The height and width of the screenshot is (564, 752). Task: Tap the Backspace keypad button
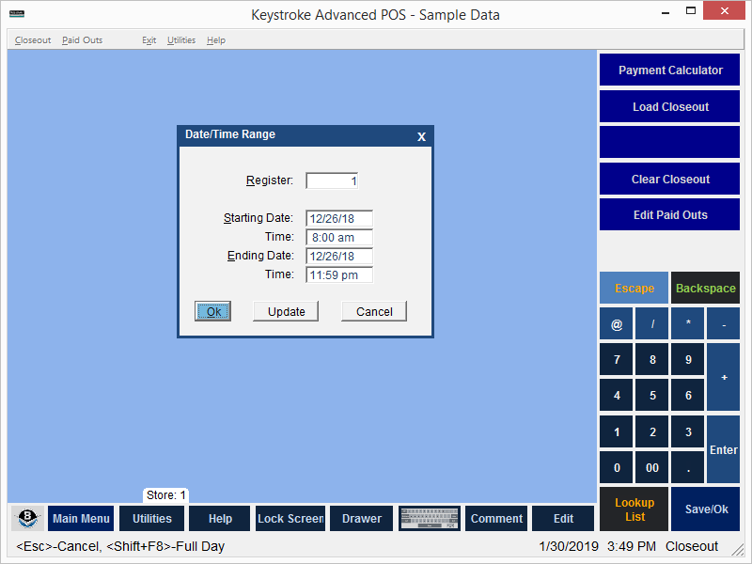(706, 288)
